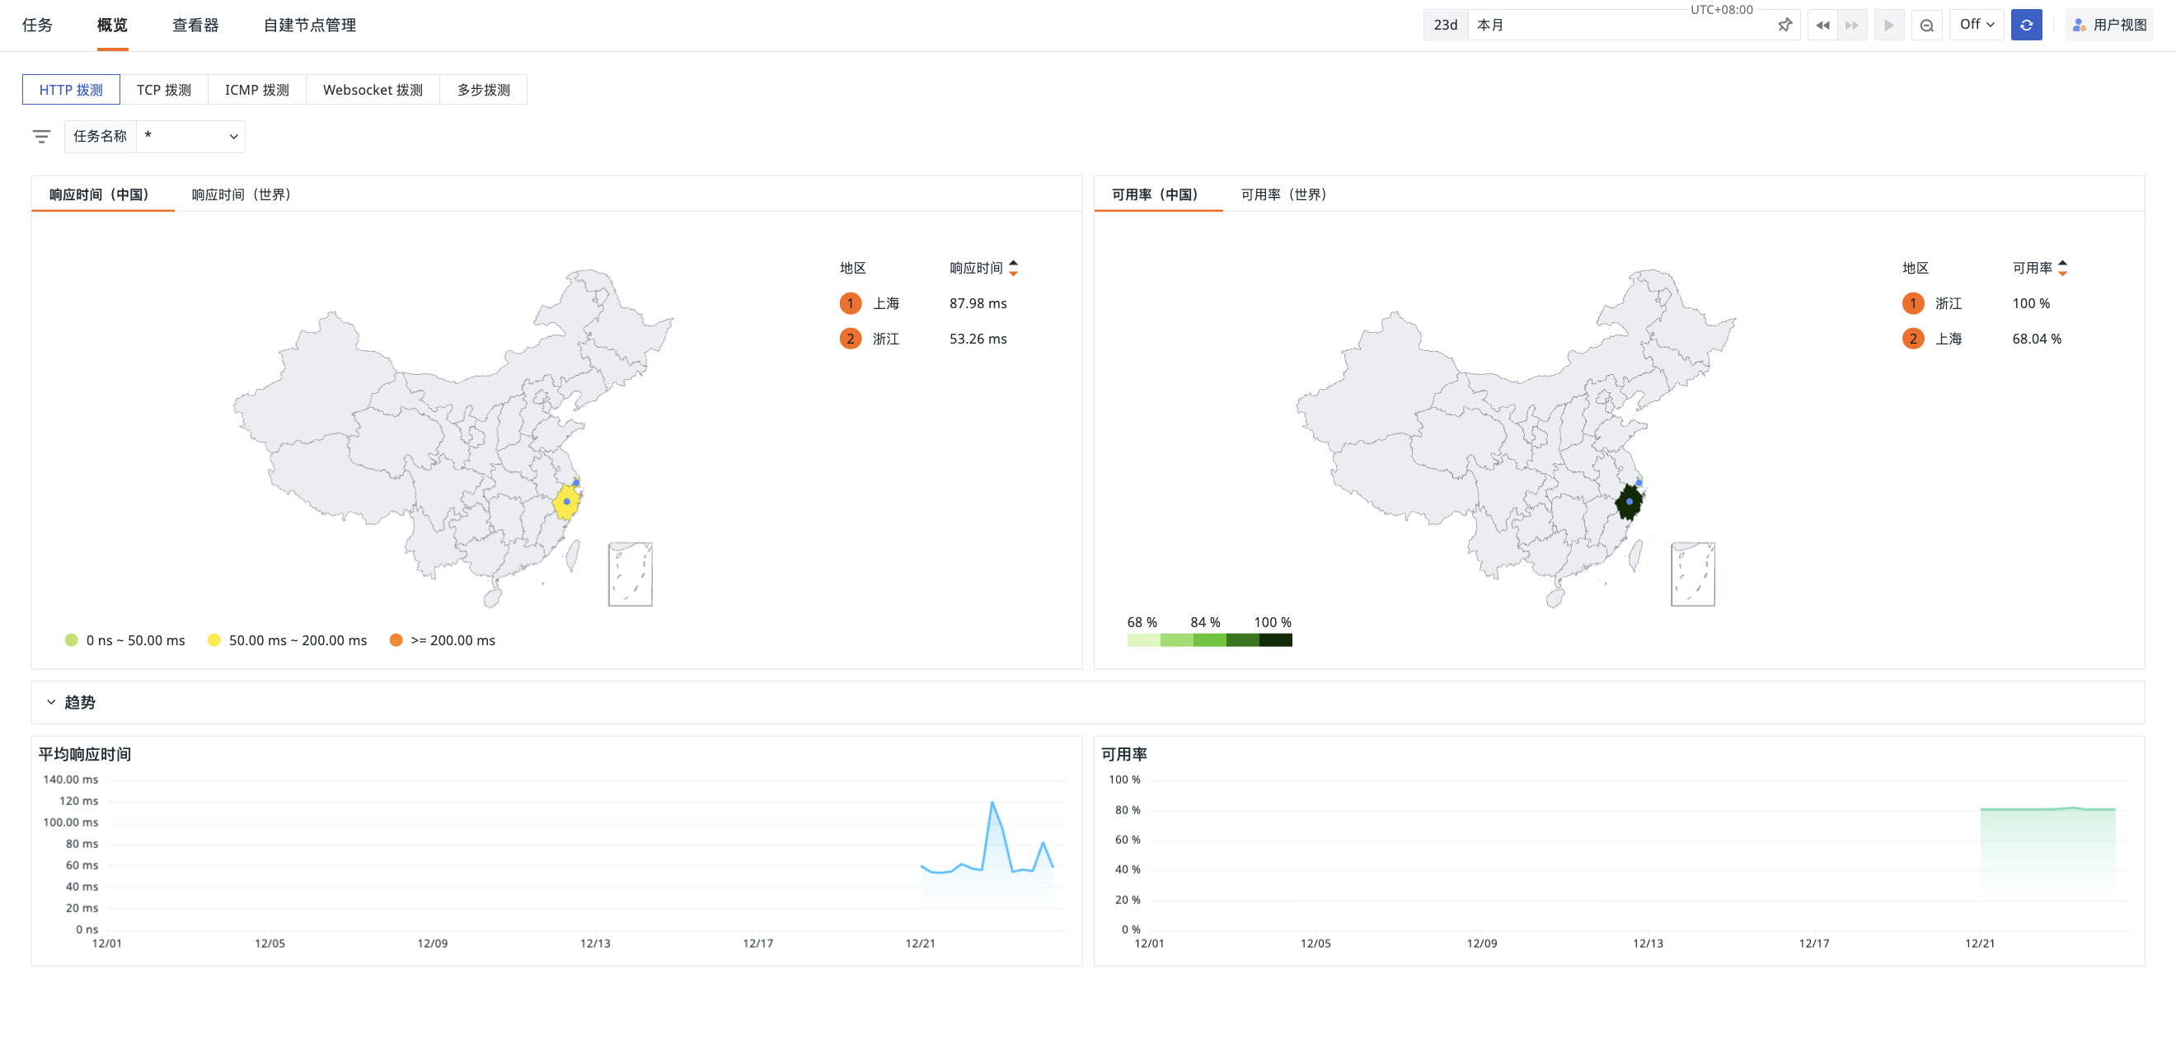Toggle the 50.00 ms ~ 200.00 ms legend
The image size is (2176, 1063).
click(x=287, y=641)
